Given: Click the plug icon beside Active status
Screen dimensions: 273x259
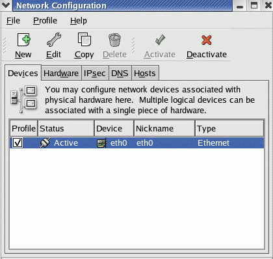Looking at the screenshot, I should click(45, 143).
